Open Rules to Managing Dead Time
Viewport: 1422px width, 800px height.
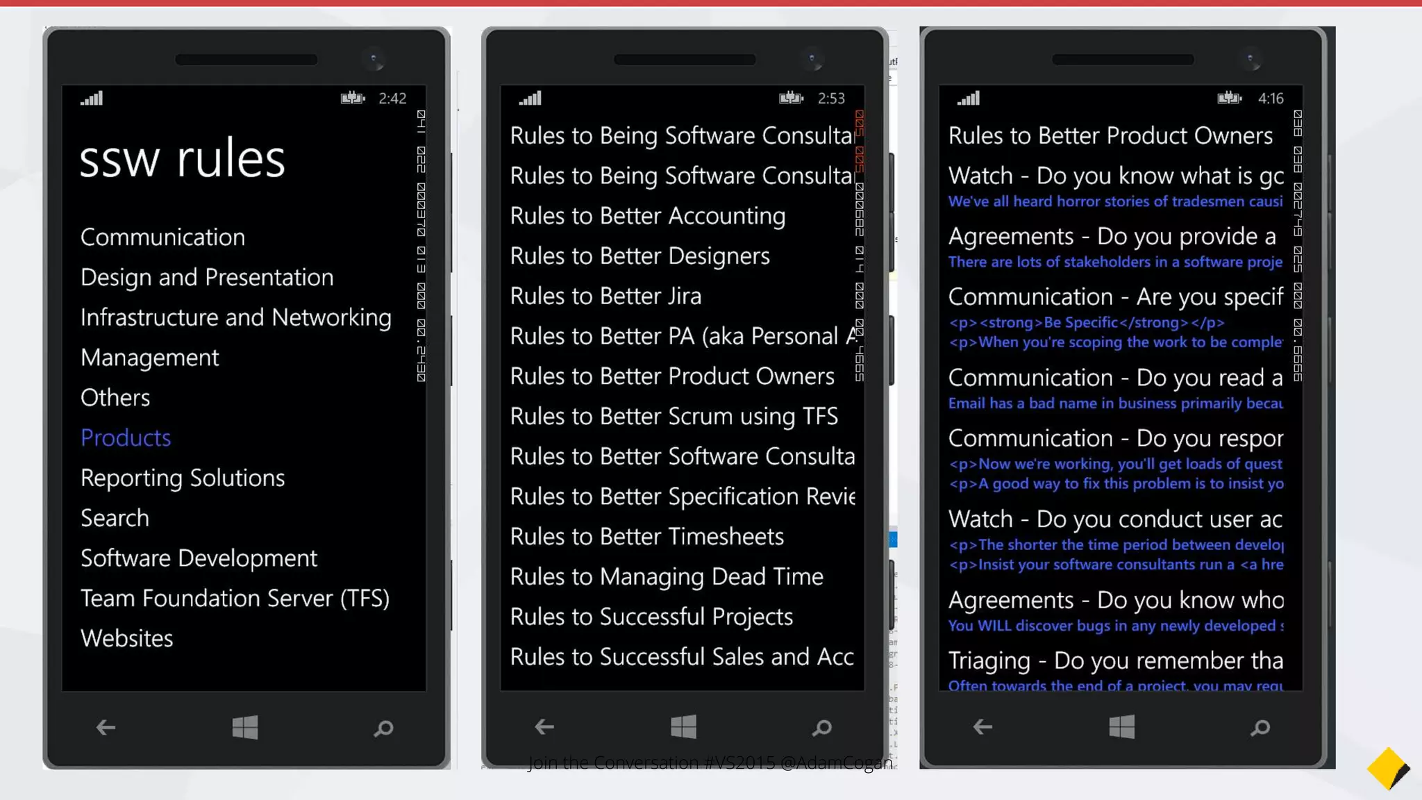click(x=667, y=577)
